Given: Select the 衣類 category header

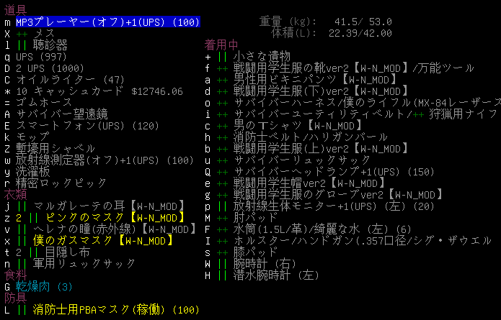Looking at the screenshot, I should 14,194.
